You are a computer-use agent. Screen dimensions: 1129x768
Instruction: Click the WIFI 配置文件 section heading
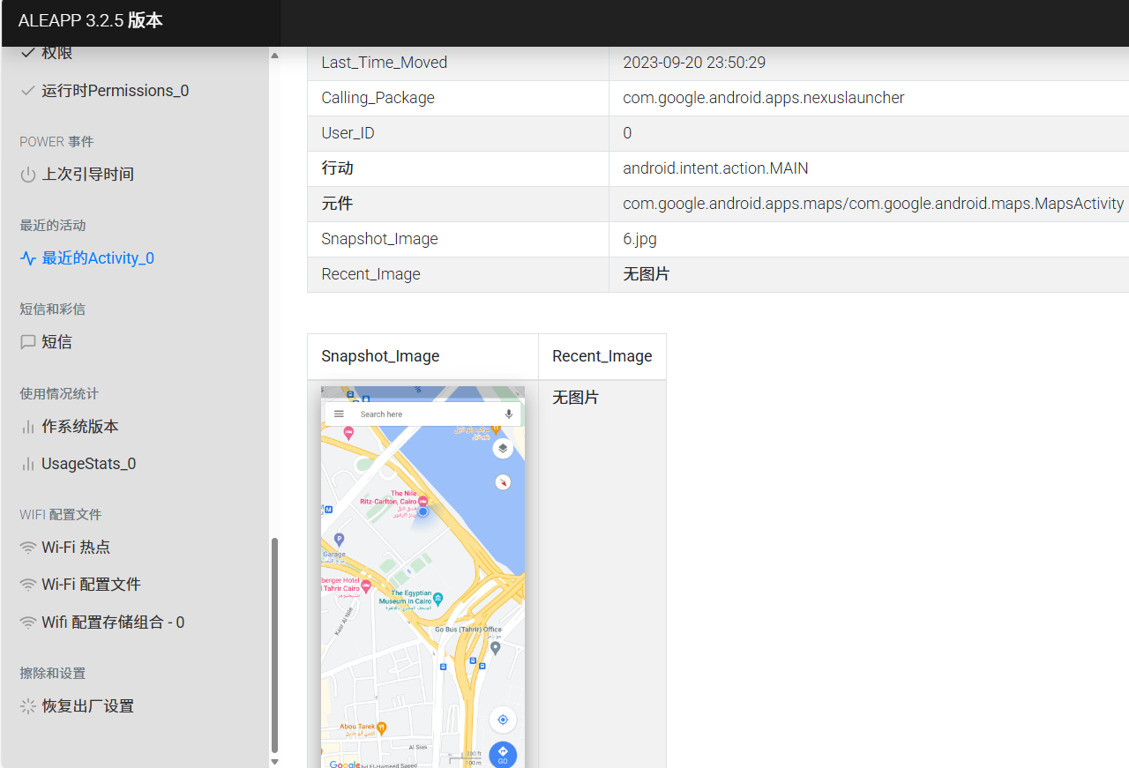tap(61, 515)
